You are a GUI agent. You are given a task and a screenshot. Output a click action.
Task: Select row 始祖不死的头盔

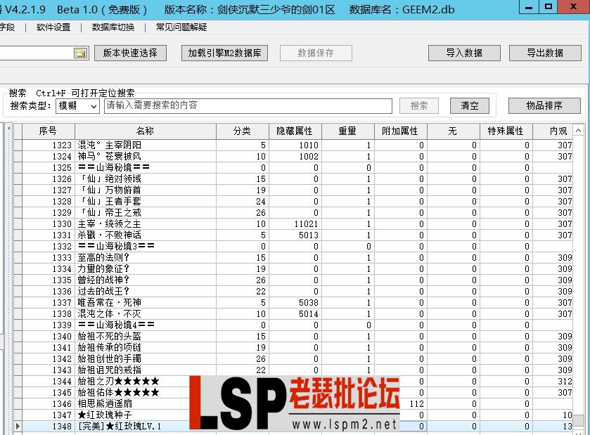click(293, 337)
